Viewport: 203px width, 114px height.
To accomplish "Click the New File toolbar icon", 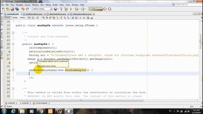I will pos(3,9).
